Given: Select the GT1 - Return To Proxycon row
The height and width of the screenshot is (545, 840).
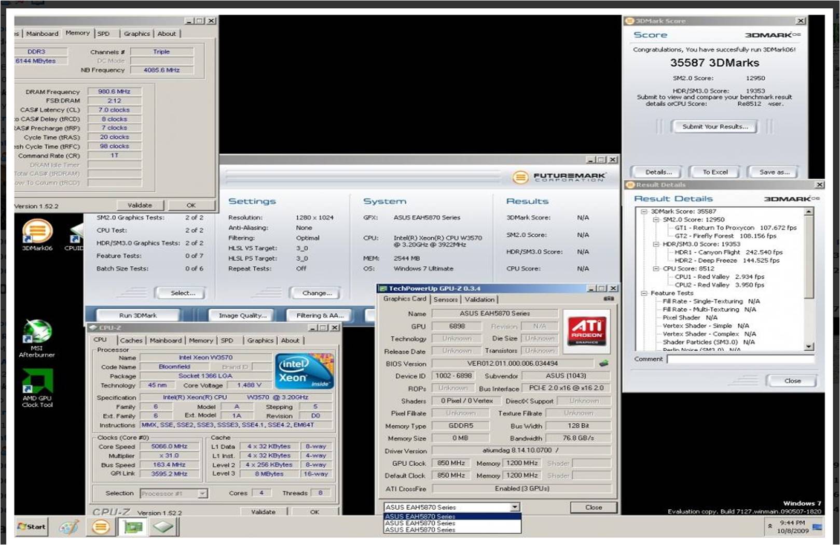Looking at the screenshot, I should (x=735, y=228).
